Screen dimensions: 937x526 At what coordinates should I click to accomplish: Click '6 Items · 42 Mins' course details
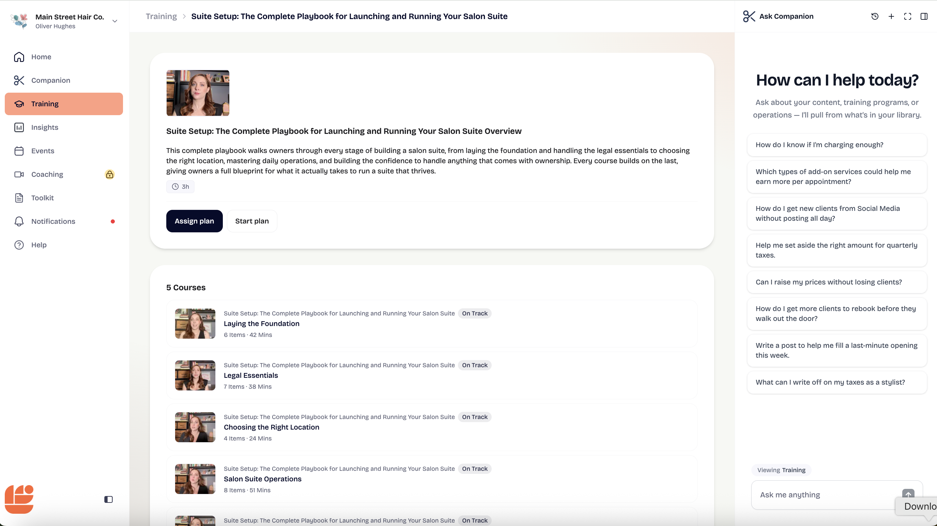(248, 335)
